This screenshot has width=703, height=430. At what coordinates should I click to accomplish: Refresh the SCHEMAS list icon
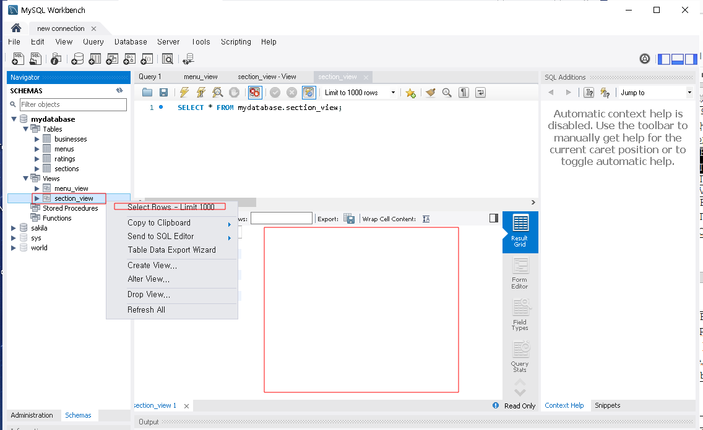coord(119,90)
